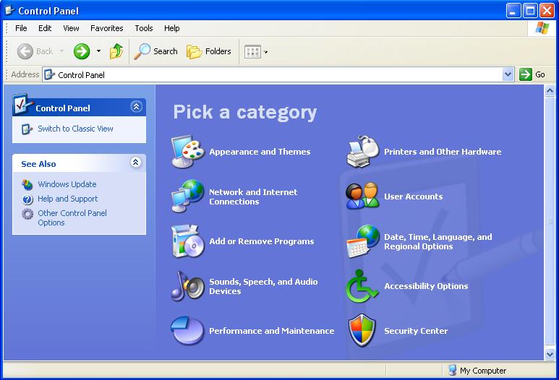This screenshot has width=559, height=380.
Task: Click the Windows flag logo
Action: [x=542, y=27]
